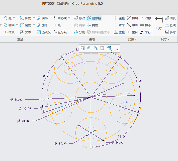Image resolution: width=178 pixels, height=161 pixels.
Task: Select the Centerline (中心线) tool
Action: click(x=60, y=18)
